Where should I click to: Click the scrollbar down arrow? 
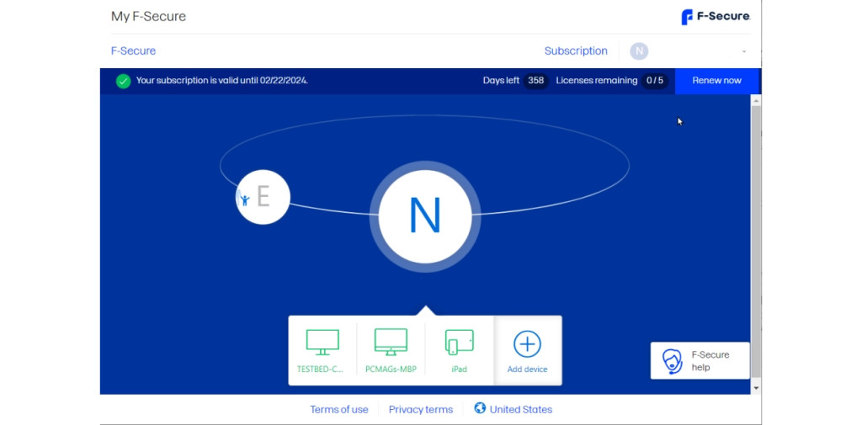[x=756, y=388]
